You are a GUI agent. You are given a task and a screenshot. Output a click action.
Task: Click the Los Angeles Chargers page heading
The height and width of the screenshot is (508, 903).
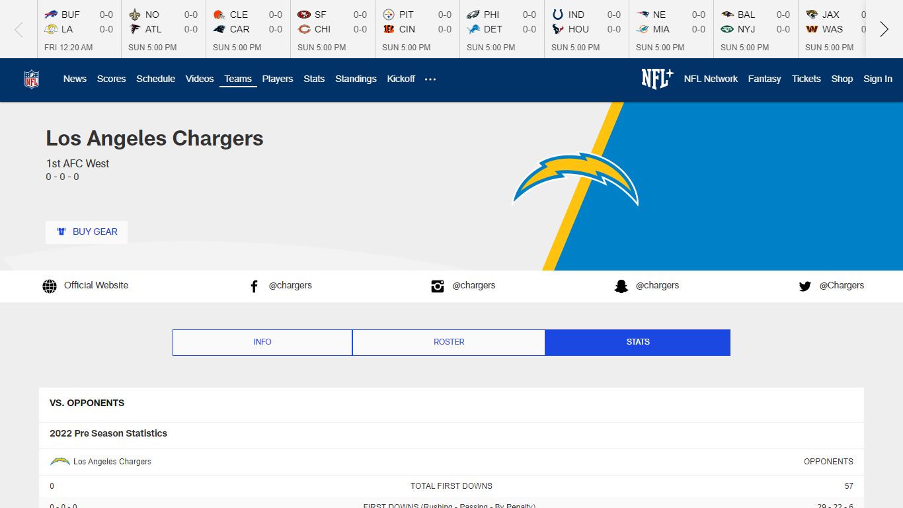tap(155, 138)
